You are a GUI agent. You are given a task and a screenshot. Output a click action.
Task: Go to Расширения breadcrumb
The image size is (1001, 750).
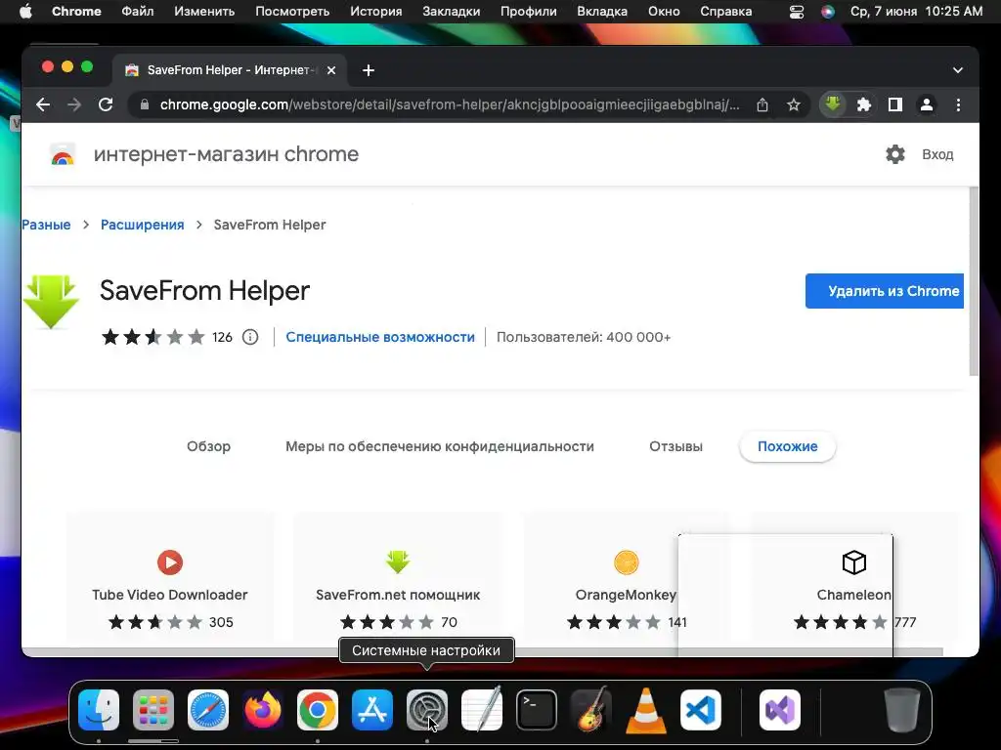pyautogui.click(x=143, y=225)
